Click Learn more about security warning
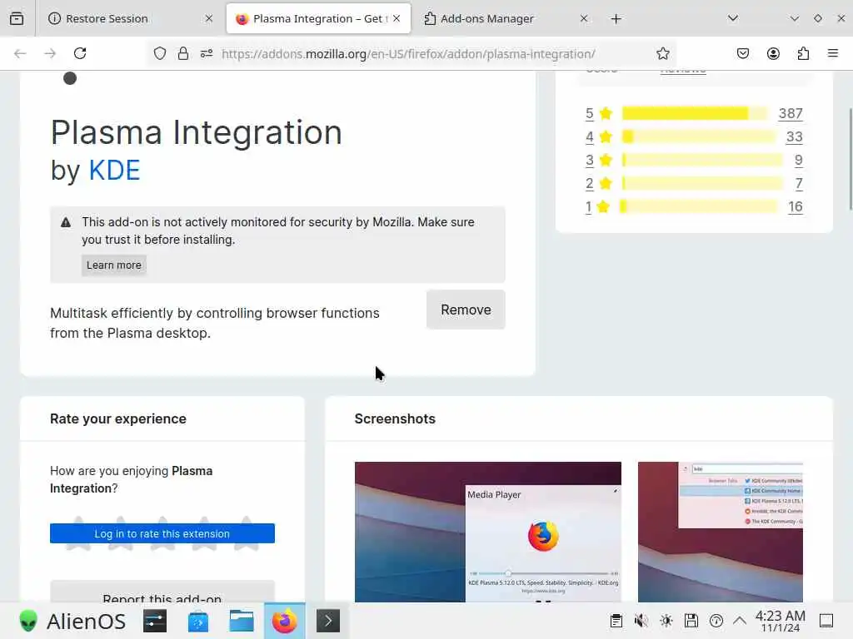The height and width of the screenshot is (639, 853). pos(113,265)
